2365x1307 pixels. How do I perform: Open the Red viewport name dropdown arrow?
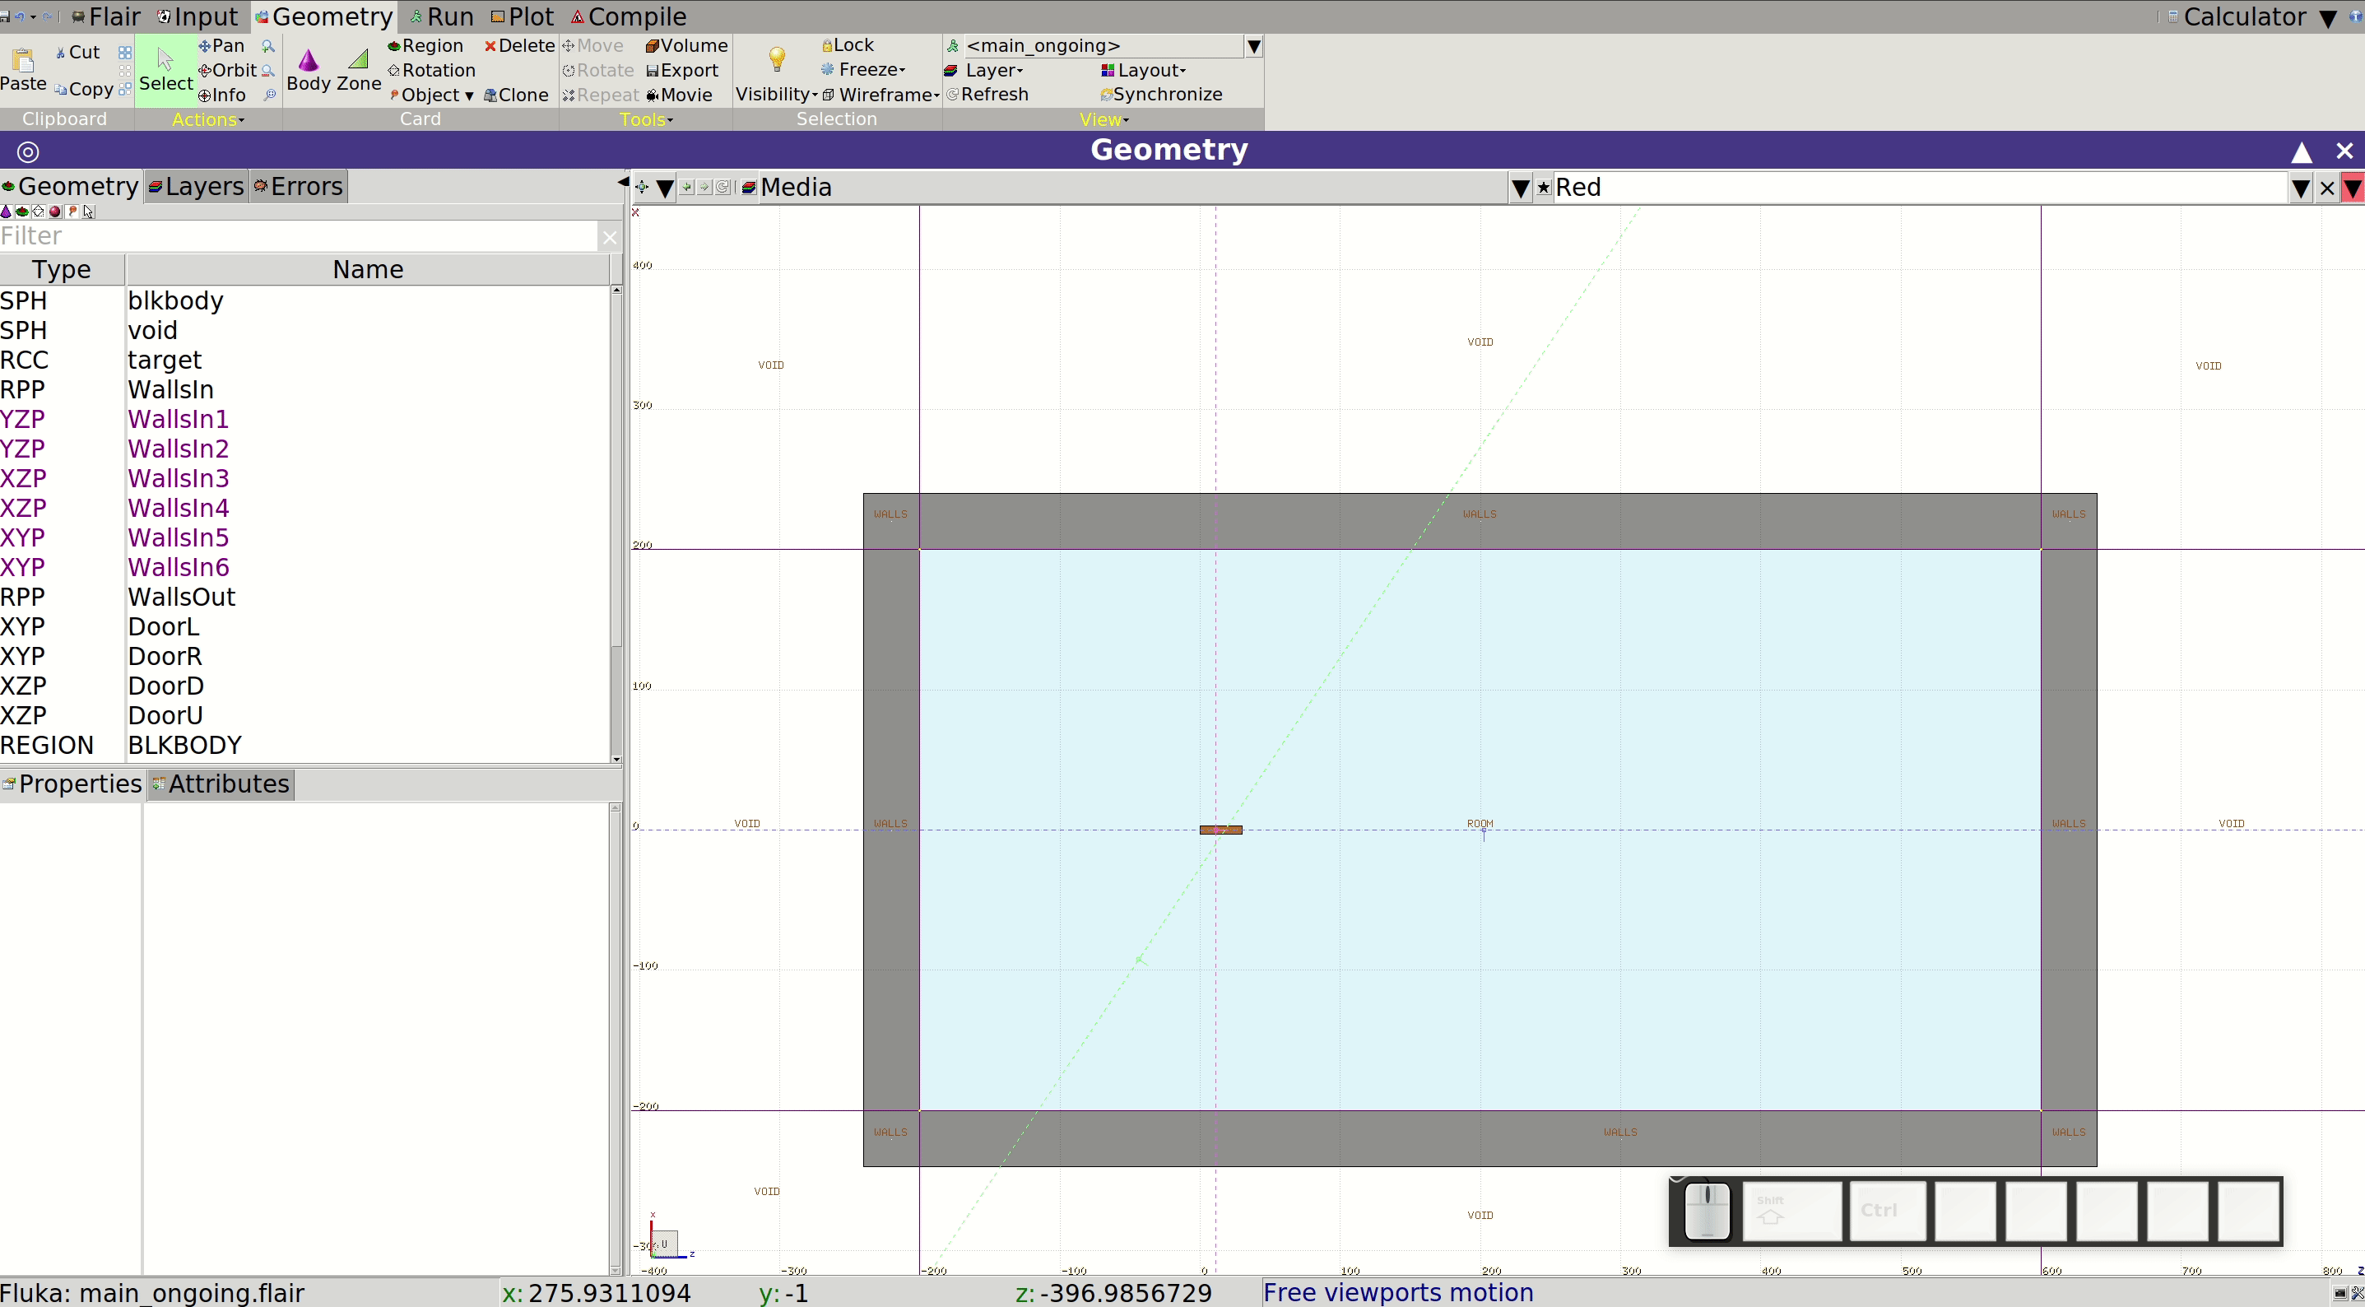pyautogui.click(x=2300, y=188)
